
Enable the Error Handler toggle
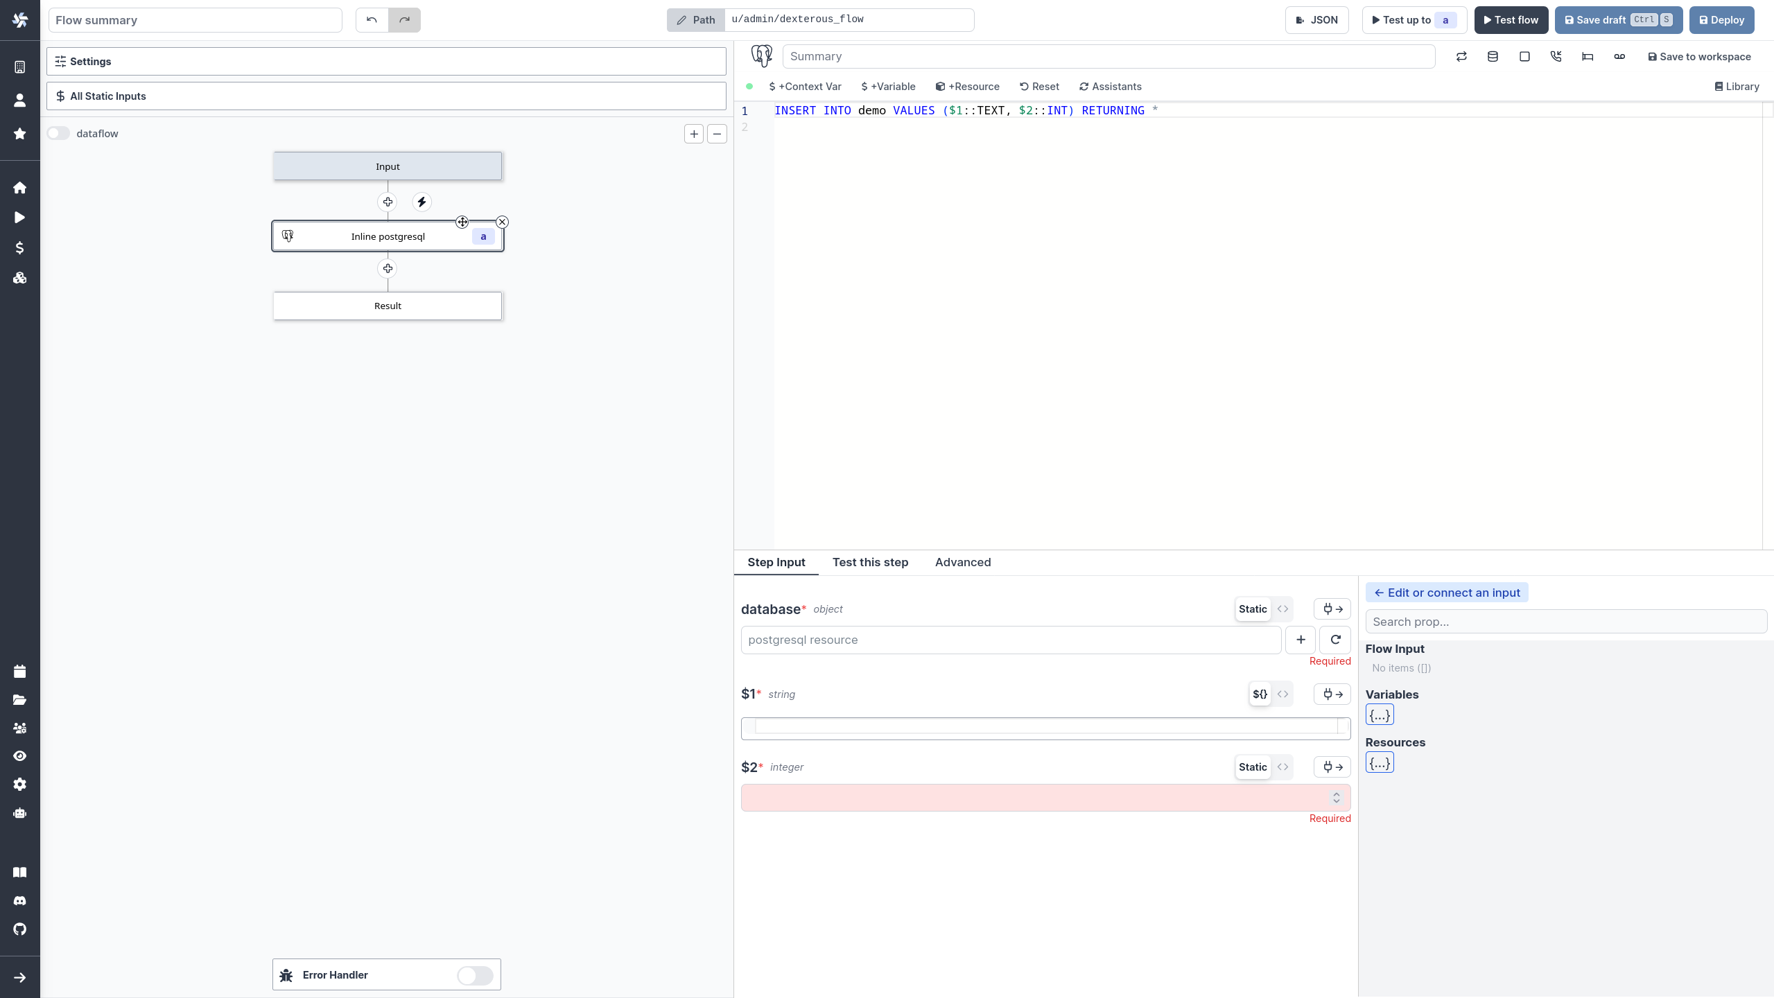click(x=475, y=976)
